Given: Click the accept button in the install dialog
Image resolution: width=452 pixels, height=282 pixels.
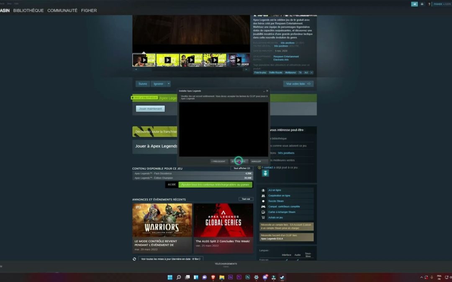Looking at the screenshot, I should click(x=239, y=161).
